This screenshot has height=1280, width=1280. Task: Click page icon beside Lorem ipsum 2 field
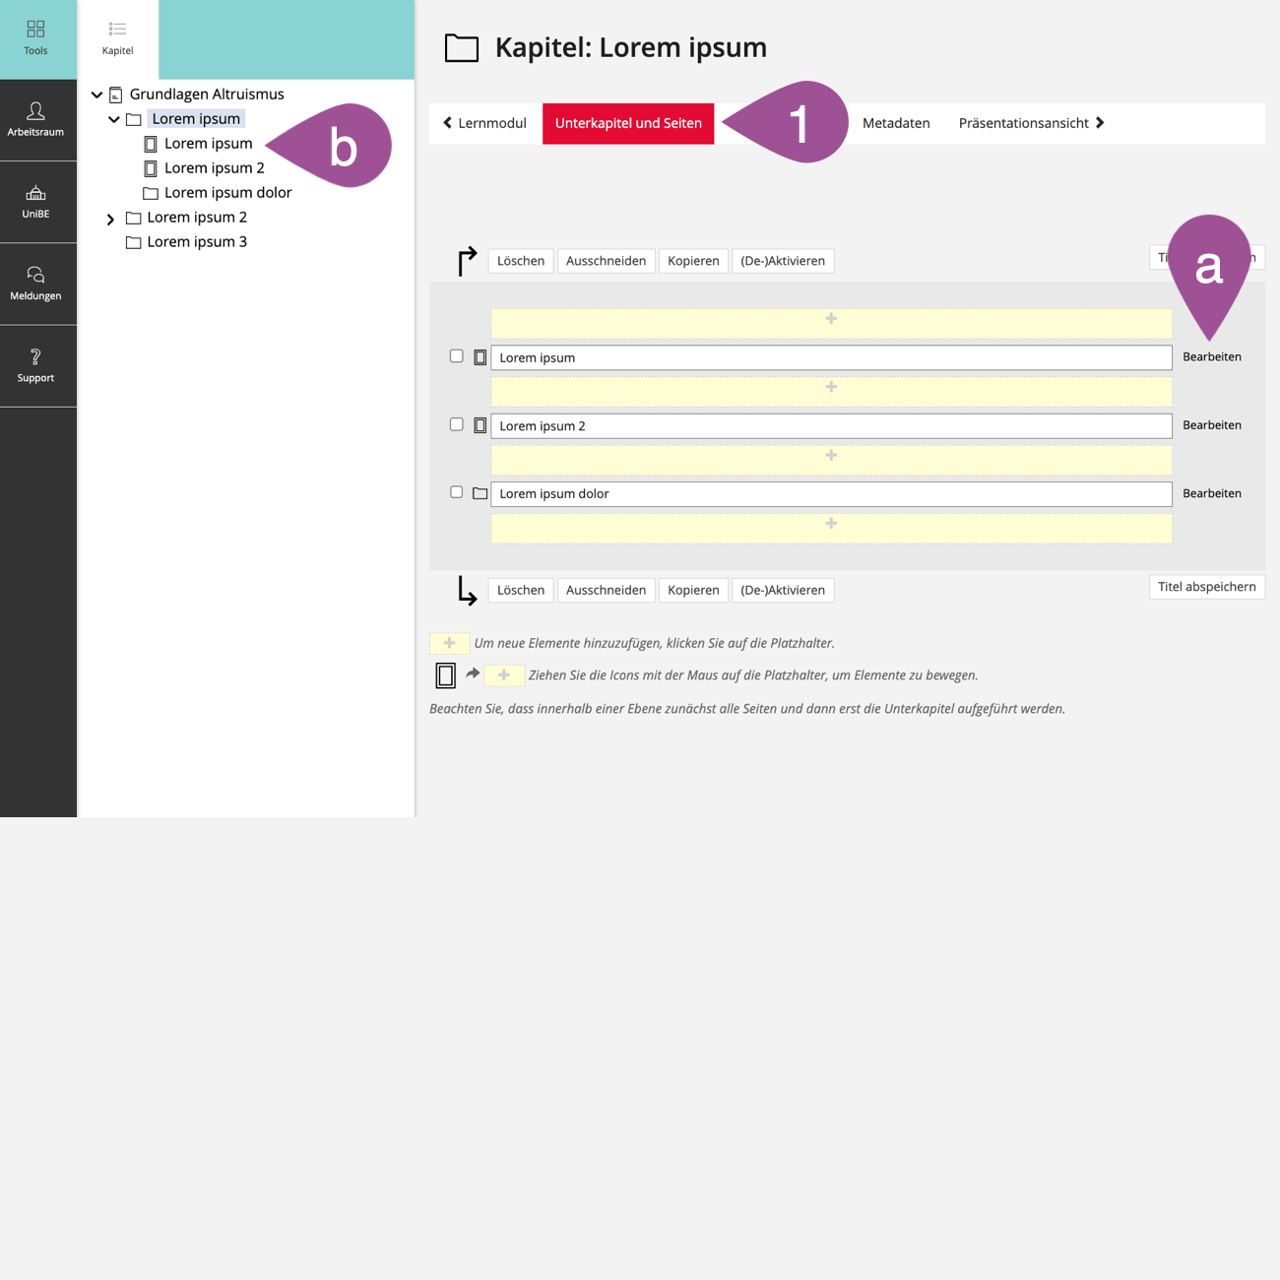coord(480,425)
